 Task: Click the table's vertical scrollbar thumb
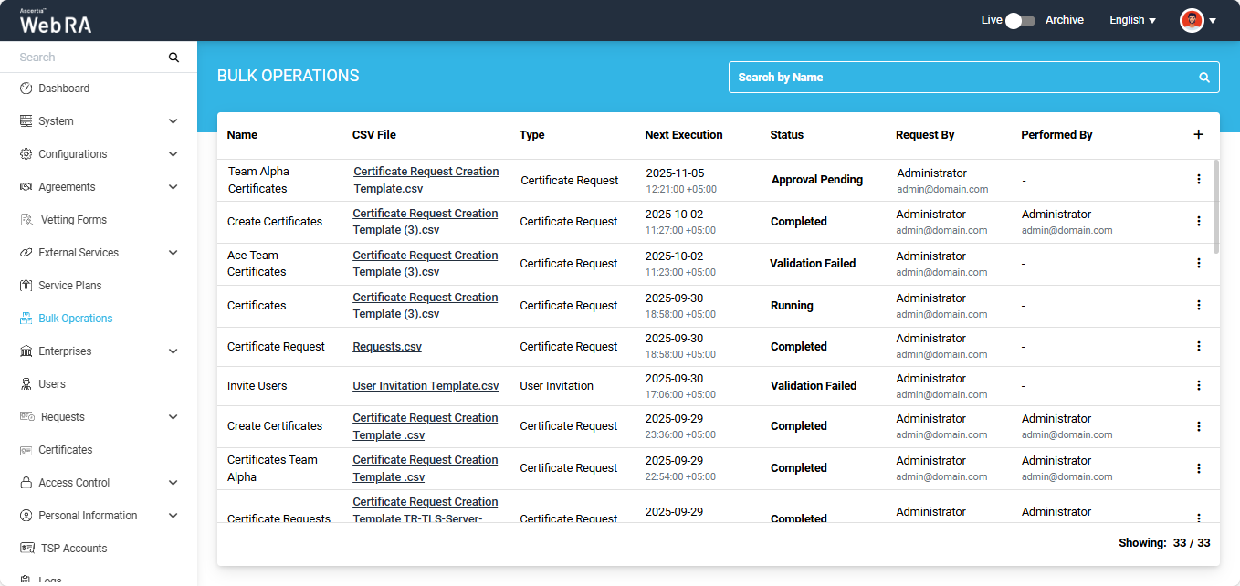tap(1214, 206)
